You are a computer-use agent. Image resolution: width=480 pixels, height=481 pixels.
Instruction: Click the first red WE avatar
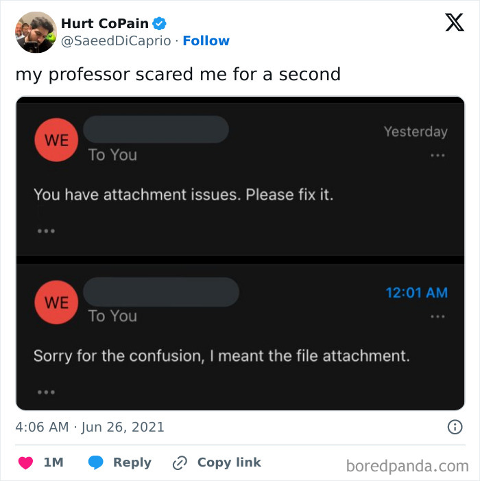pyautogui.click(x=56, y=139)
